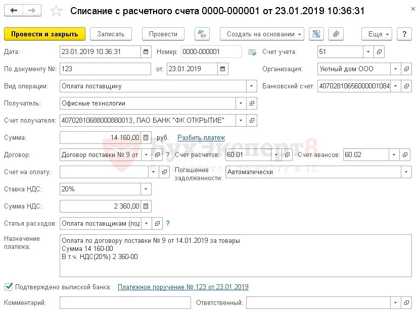Viewport: 419px width, 310px height.
Task: Click the По документу № field
Action: [105, 69]
